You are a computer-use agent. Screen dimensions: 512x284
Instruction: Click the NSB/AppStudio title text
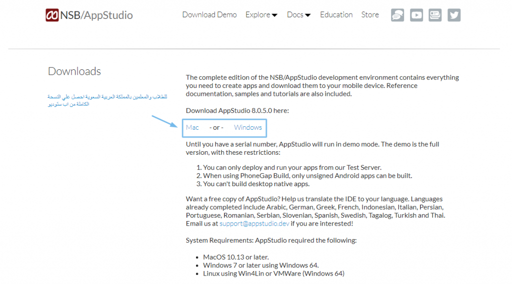(x=96, y=15)
